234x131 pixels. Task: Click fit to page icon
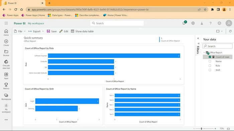228,129
